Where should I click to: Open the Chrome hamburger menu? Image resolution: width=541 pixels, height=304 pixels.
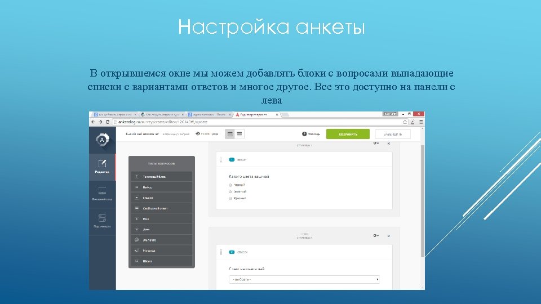(x=421, y=122)
